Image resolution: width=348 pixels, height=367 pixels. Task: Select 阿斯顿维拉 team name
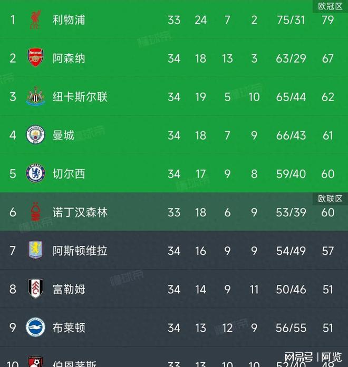[80, 251]
